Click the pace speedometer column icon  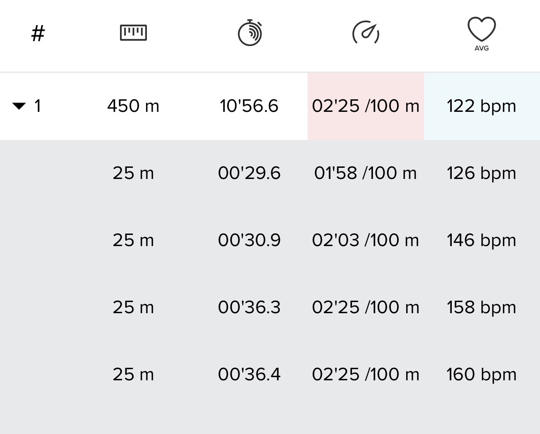(x=366, y=33)
